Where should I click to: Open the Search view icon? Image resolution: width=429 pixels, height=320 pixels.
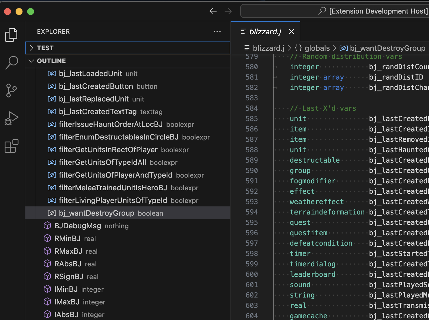(x=12, y=63)
